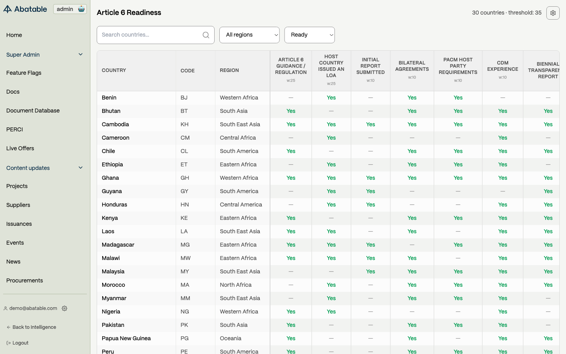Open the All regions dropdown
Viewport: 566px width, 354px height.
[x=249, y=35]
